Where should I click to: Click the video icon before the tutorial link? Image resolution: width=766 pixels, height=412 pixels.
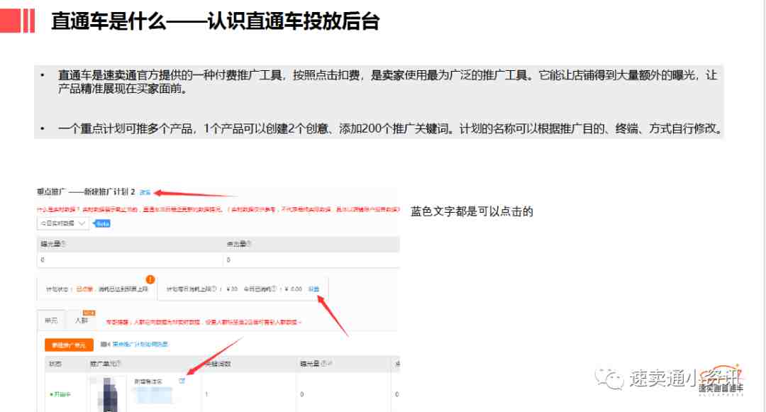pos(105,345)
